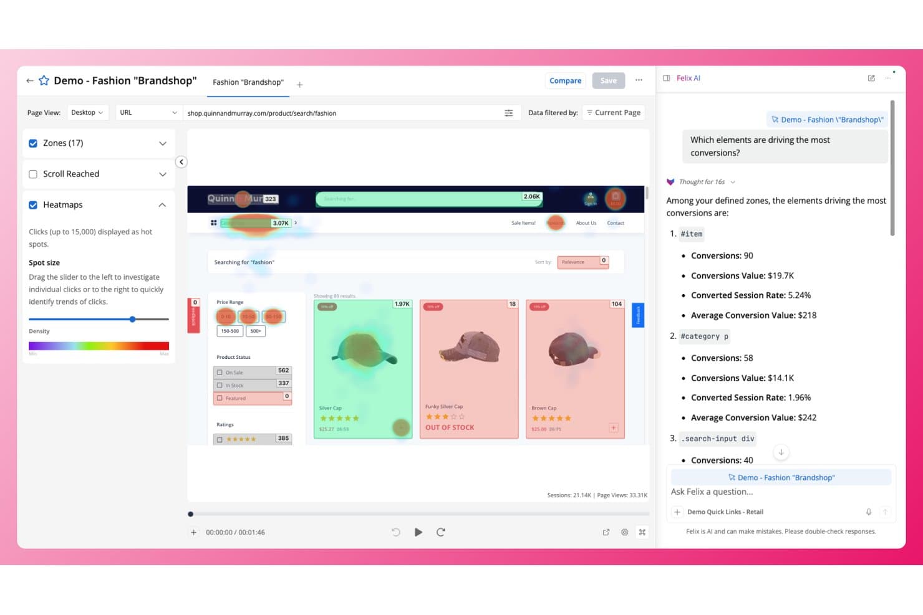
Task: Toggle the Felix AI side panel icon
Action: pos(666,78)
